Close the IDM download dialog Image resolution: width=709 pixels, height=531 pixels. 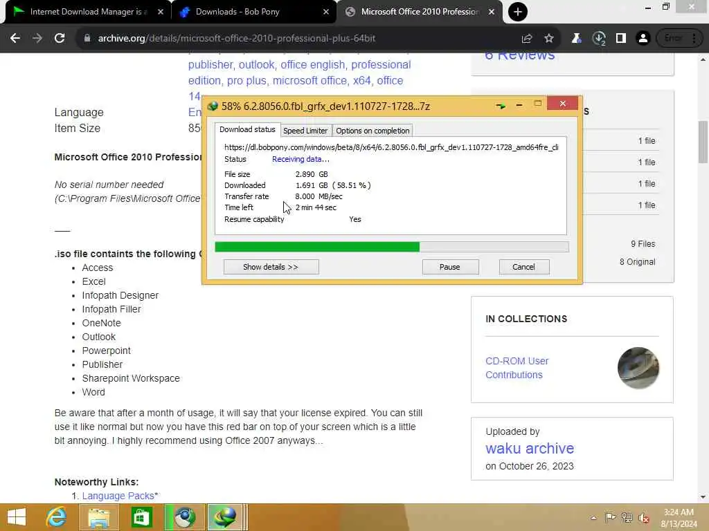(562, 104)
